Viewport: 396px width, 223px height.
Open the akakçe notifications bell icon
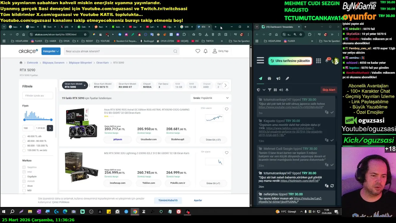pyautogui.click(x=205, y=51)
